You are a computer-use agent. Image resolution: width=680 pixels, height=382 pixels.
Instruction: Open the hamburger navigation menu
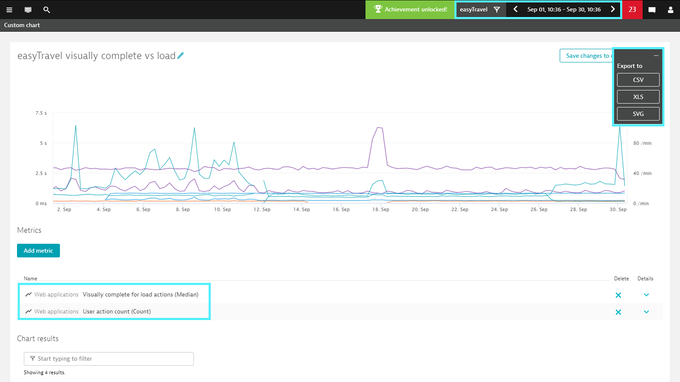pos(9,9)
